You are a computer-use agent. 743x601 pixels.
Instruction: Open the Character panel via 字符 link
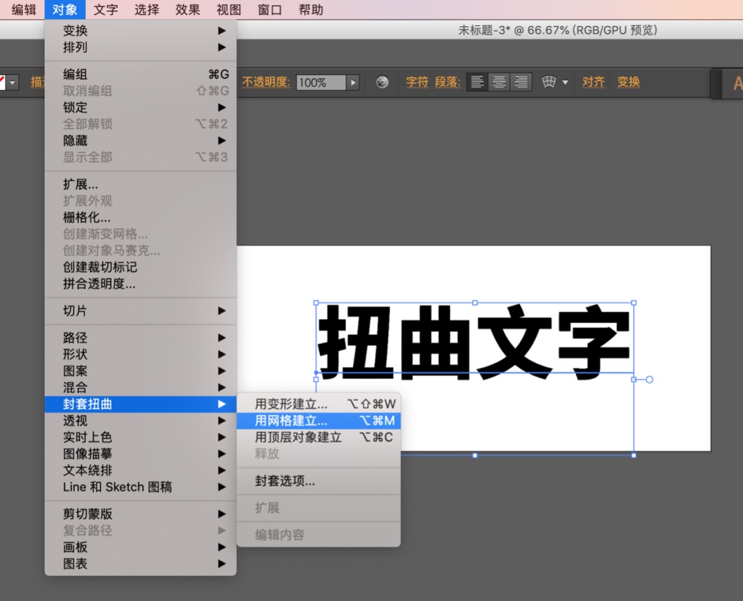[x=416, y=83]
